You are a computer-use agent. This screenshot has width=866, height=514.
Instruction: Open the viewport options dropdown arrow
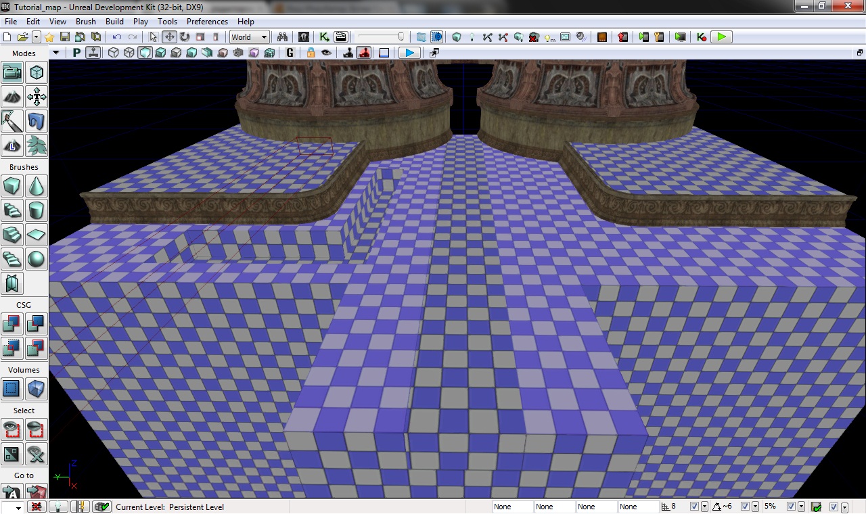tap(55, 53)
